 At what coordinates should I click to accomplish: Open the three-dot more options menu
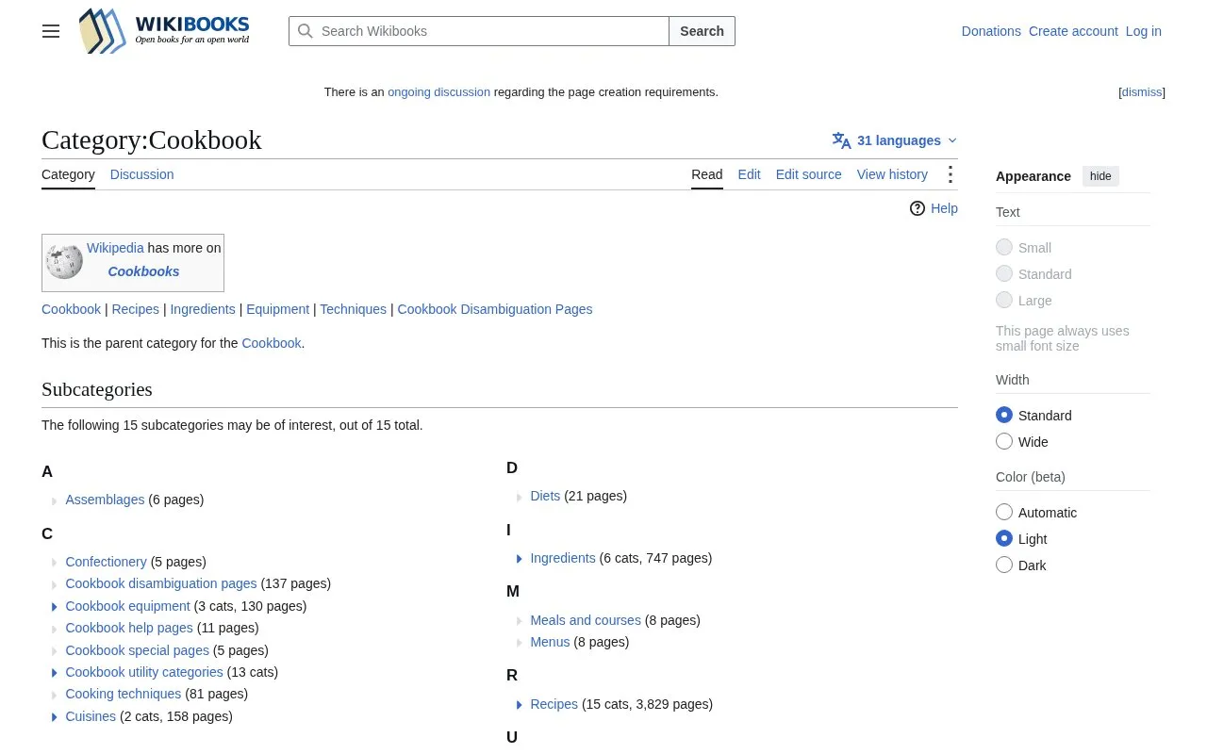pyautogui.click(x=950, y=174)
